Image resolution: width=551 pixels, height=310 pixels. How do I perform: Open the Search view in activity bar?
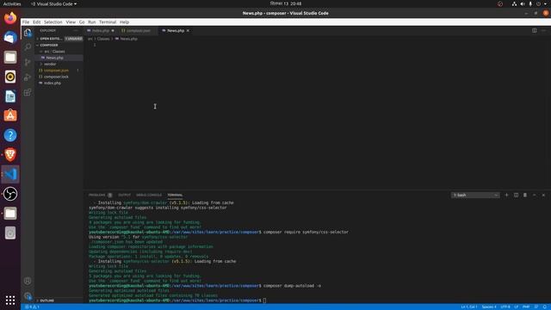click(x=28, y=47)
